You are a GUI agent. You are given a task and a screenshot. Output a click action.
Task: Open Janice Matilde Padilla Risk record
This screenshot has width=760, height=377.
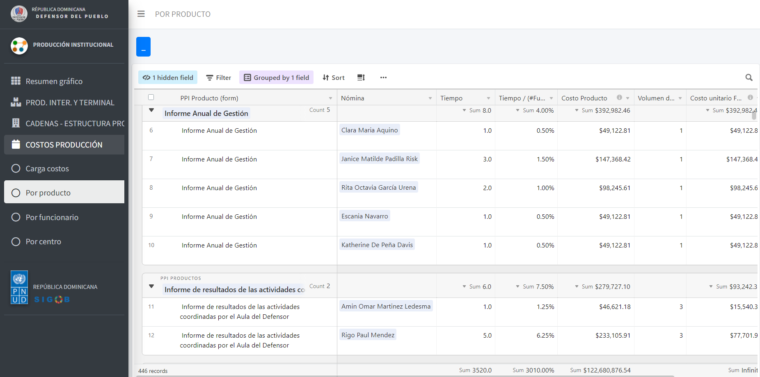[379, 159]
